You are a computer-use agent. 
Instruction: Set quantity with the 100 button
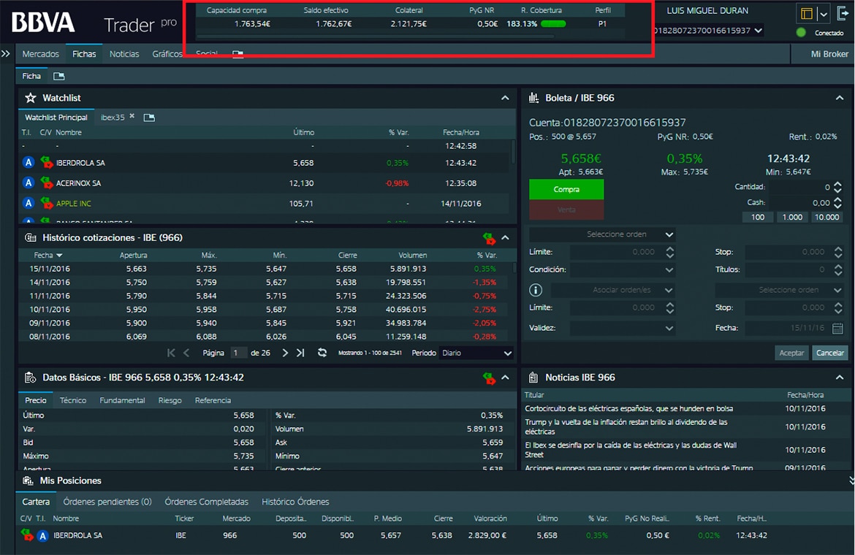(x=757, y=217)
